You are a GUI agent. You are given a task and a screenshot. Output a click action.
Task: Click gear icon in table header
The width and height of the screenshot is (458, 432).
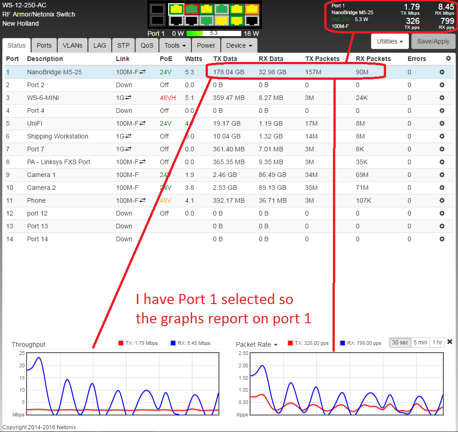448,59
